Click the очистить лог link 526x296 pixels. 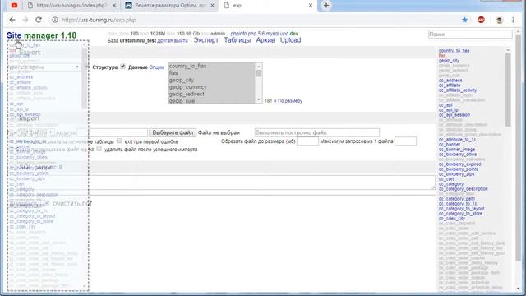click(72, 204)
